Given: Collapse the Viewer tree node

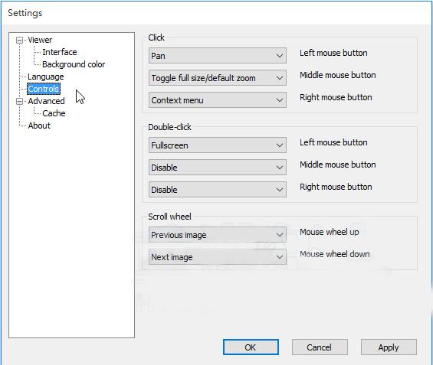Looking at the screenshot, I should coord(19,41).
